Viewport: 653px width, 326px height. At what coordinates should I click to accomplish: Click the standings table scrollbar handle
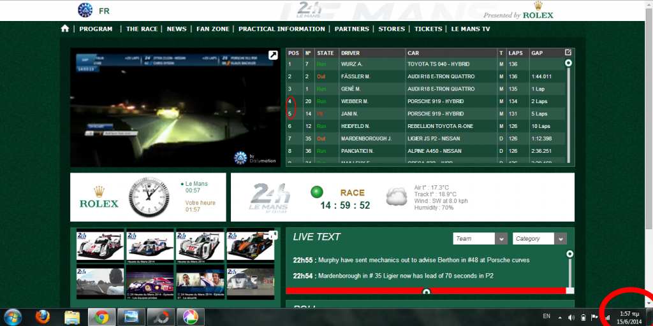pyautogui.click(x=568, y=63)
